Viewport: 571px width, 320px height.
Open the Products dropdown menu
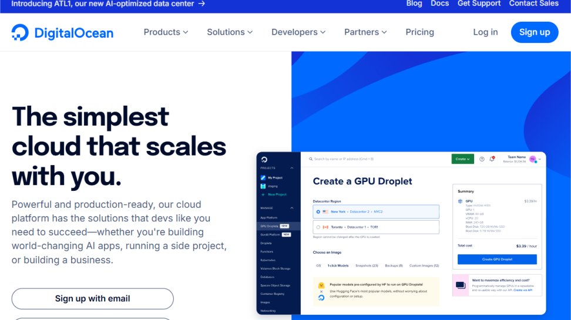pos(166,32)
